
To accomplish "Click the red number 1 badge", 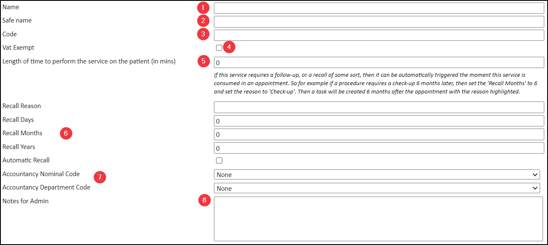I will click(x=203, y=8).
